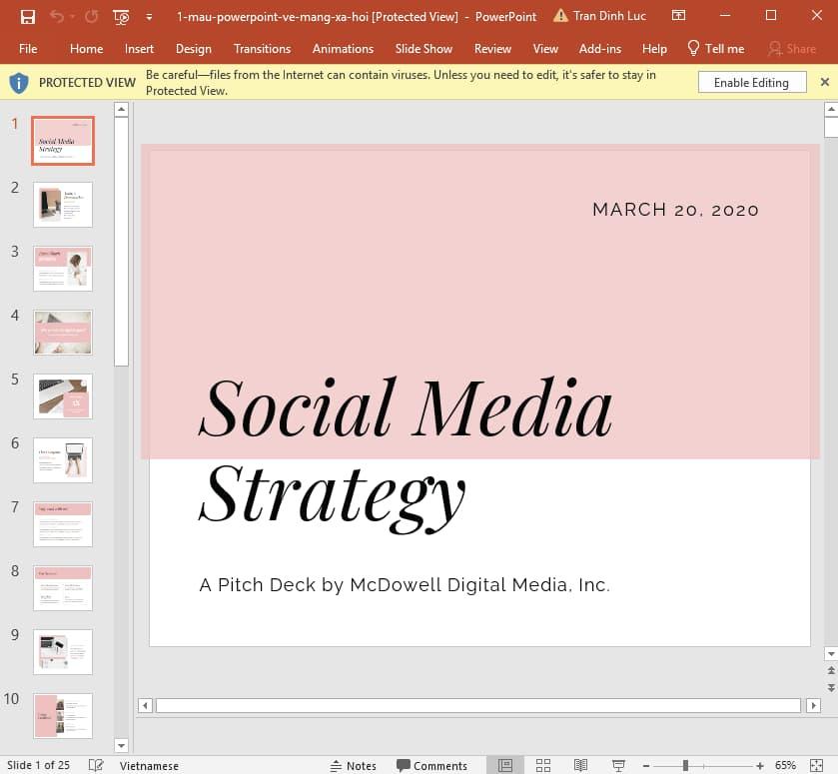
Task: Switch to the Design ribbon tab
Action: (193, 48)
